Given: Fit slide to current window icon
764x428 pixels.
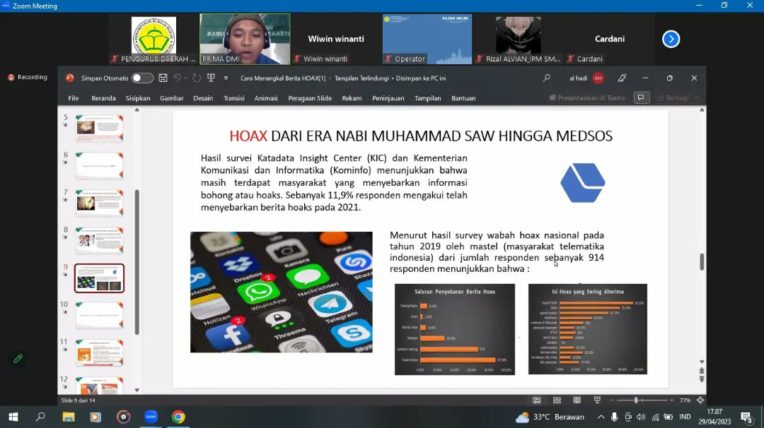Looking at the screenshot, I should tap(700, 400).
